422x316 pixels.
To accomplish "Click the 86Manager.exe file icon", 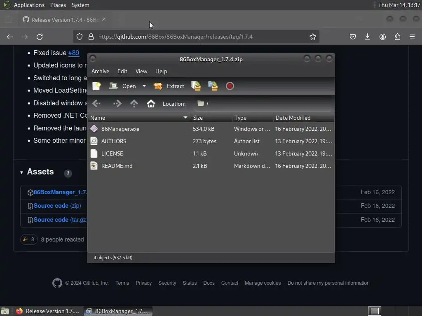I will [94, 129].
